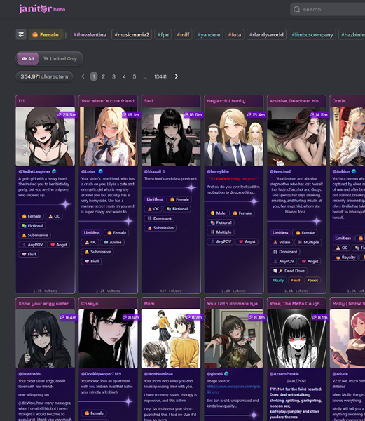Visit @SadistLaughter creator profile

(x=34, y=171)
